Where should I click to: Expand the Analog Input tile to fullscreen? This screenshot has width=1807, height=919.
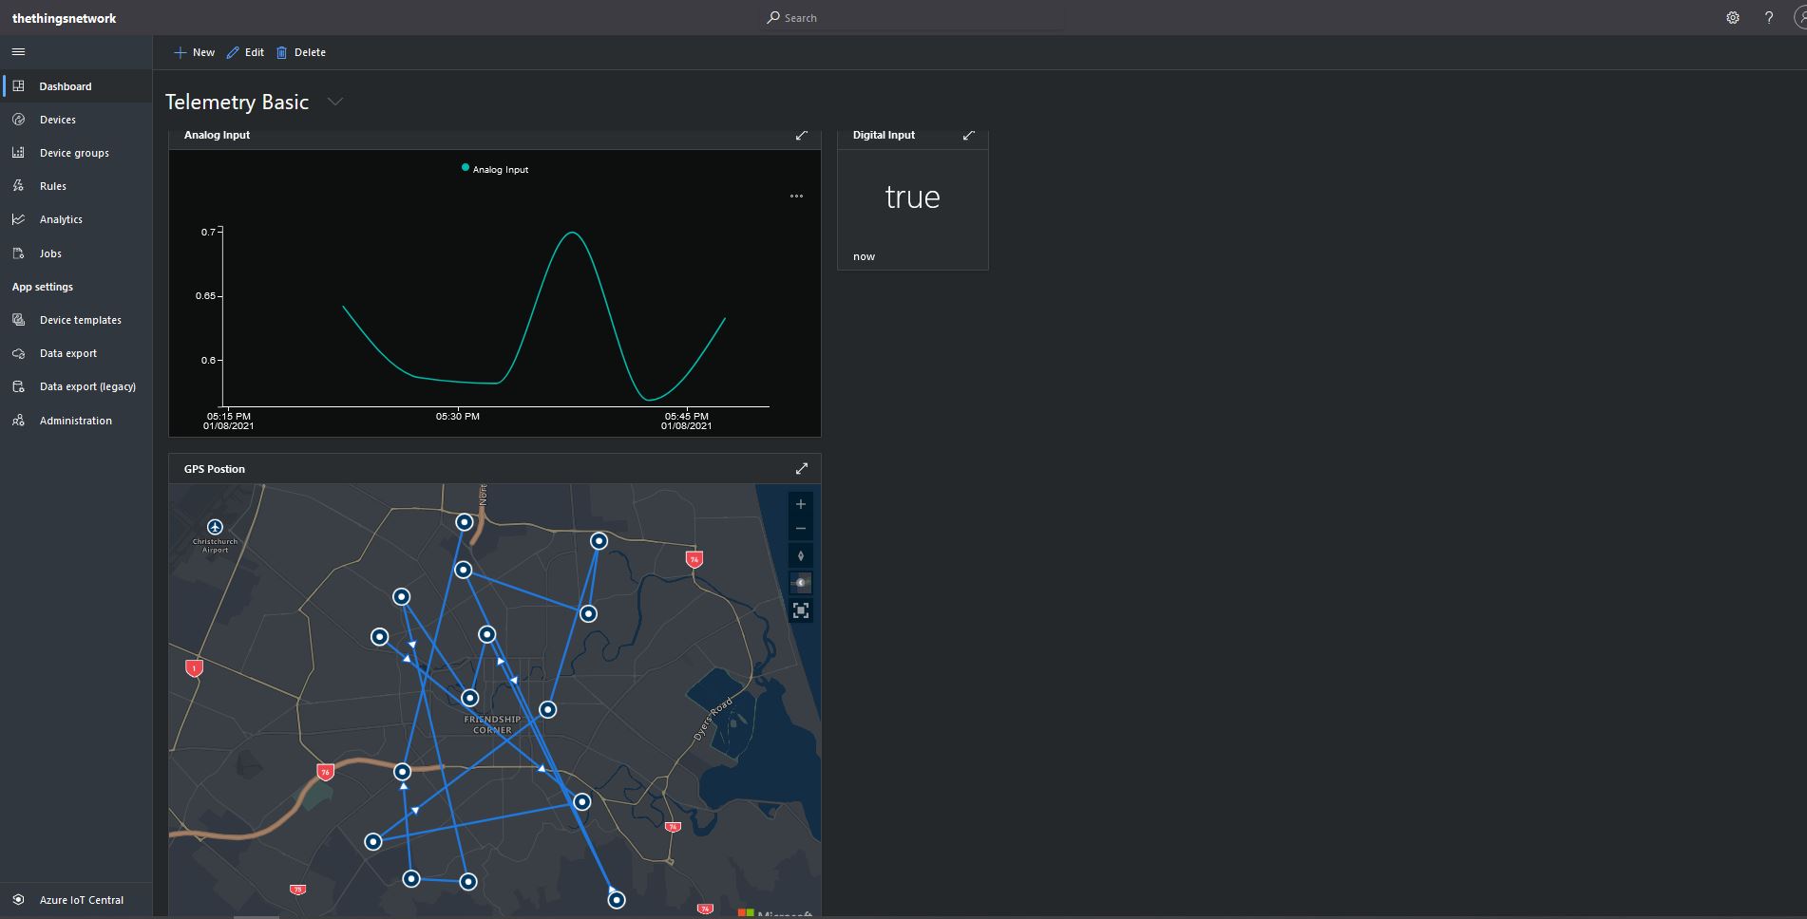(801, 136)
